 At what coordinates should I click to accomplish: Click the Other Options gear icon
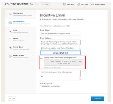pos(10,56)
